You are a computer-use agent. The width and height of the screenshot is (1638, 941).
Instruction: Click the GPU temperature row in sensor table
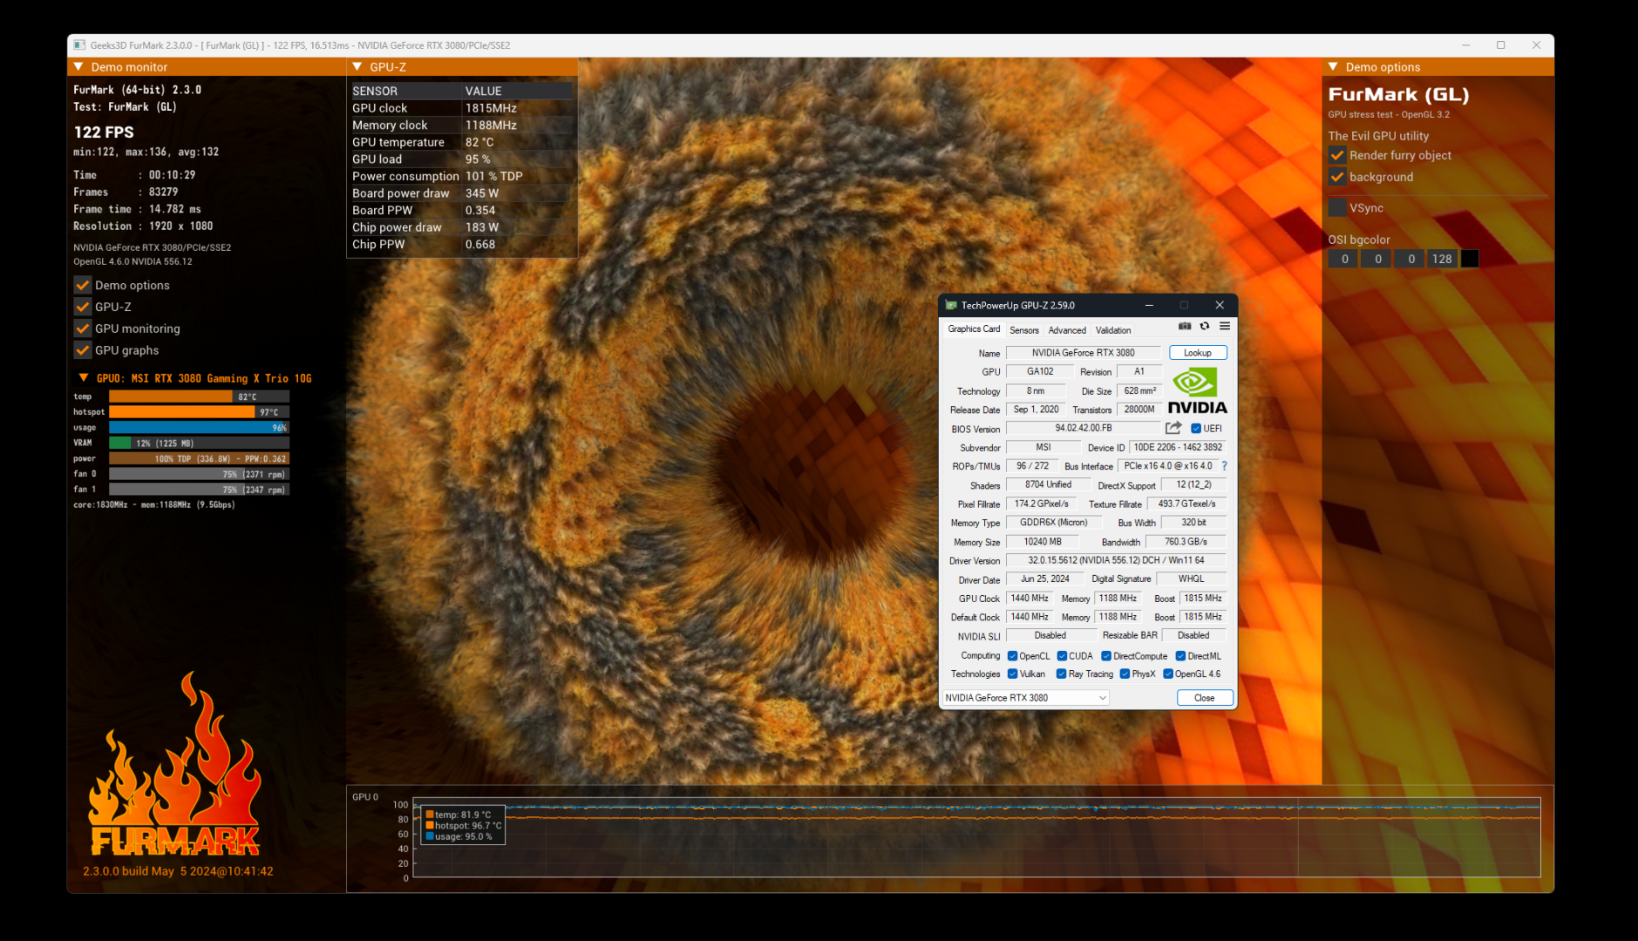(x=462, y=142)
